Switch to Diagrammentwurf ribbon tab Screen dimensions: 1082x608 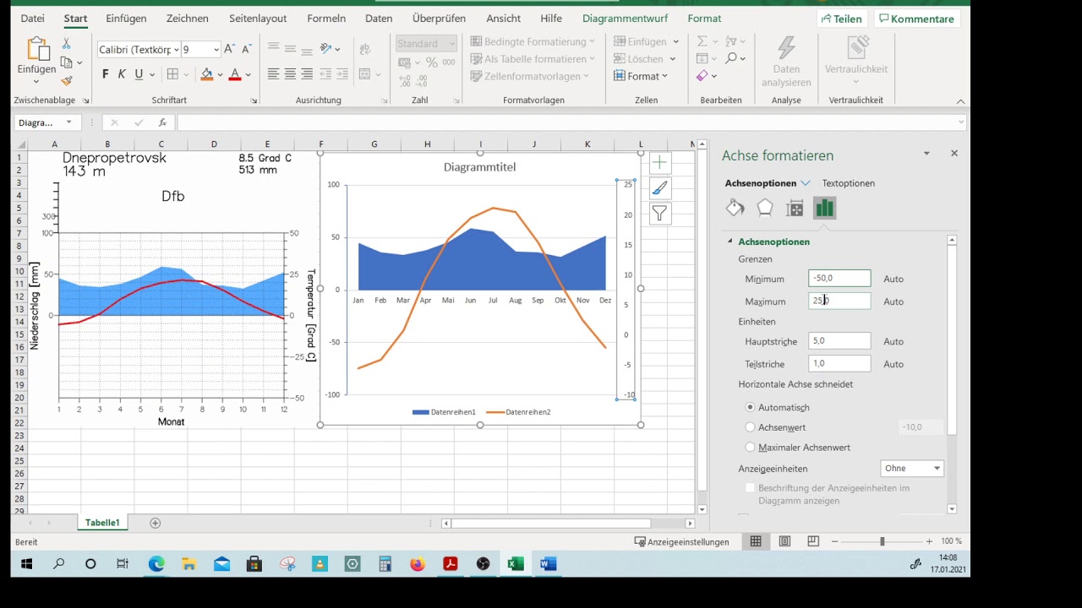click(624, 19)
